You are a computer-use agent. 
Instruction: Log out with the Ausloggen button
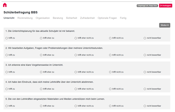pos(165,5)
